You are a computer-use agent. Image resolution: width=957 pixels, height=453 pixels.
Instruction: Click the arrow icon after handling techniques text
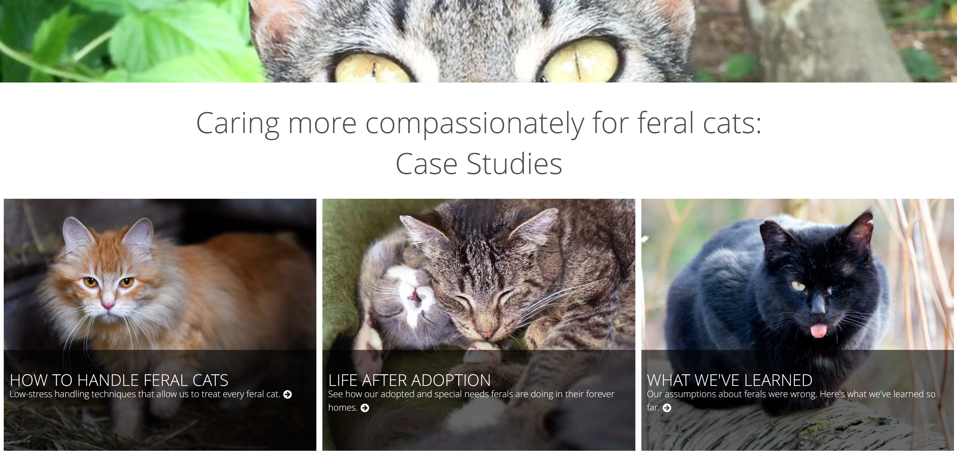(287, 394)
